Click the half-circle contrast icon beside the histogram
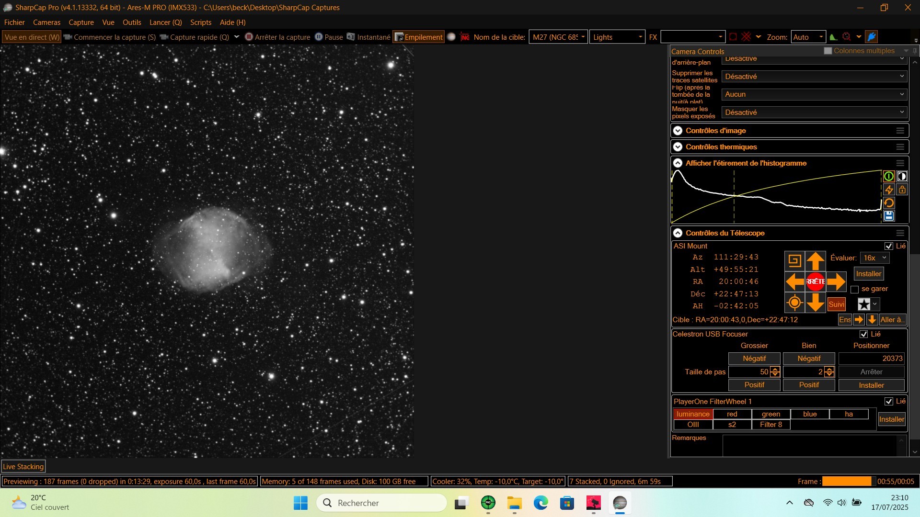 (x=902, y=177)
